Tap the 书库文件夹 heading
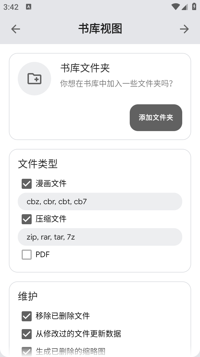Screen dimensions: 200x357 85,68
